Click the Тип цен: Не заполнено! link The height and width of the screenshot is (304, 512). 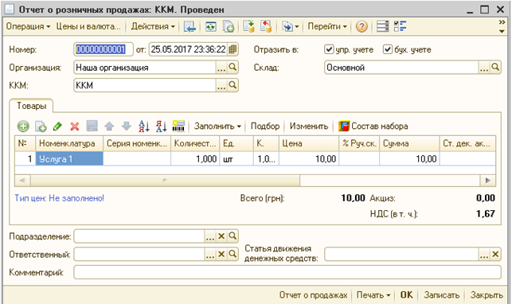pos(60,198)
